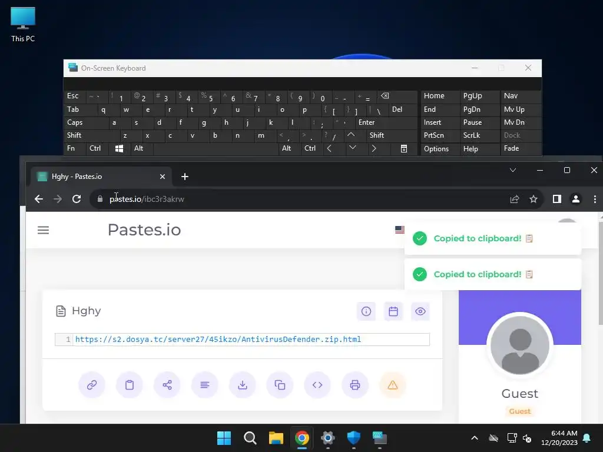603x452 pixels.
Task: Click the space bar on On-Screen Keyboard
Action: tap(216, 148)
